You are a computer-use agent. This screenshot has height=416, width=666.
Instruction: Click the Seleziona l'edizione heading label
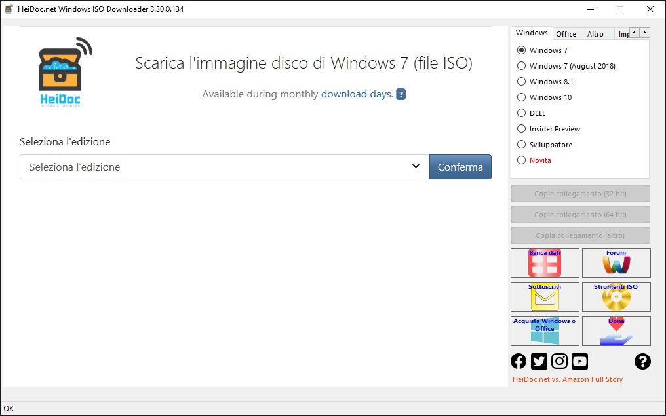65,141
